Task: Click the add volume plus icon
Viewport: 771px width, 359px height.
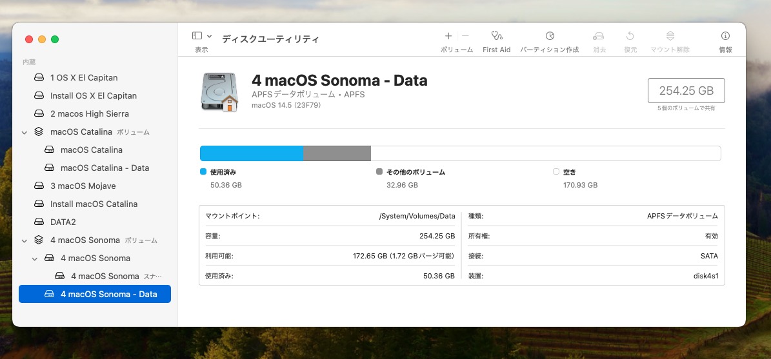Action: (x=448, y=36)
